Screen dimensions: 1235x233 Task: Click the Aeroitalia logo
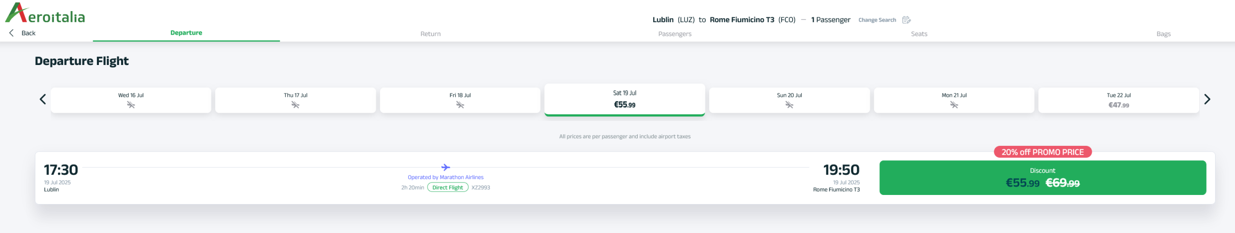[x=45, y=13]
